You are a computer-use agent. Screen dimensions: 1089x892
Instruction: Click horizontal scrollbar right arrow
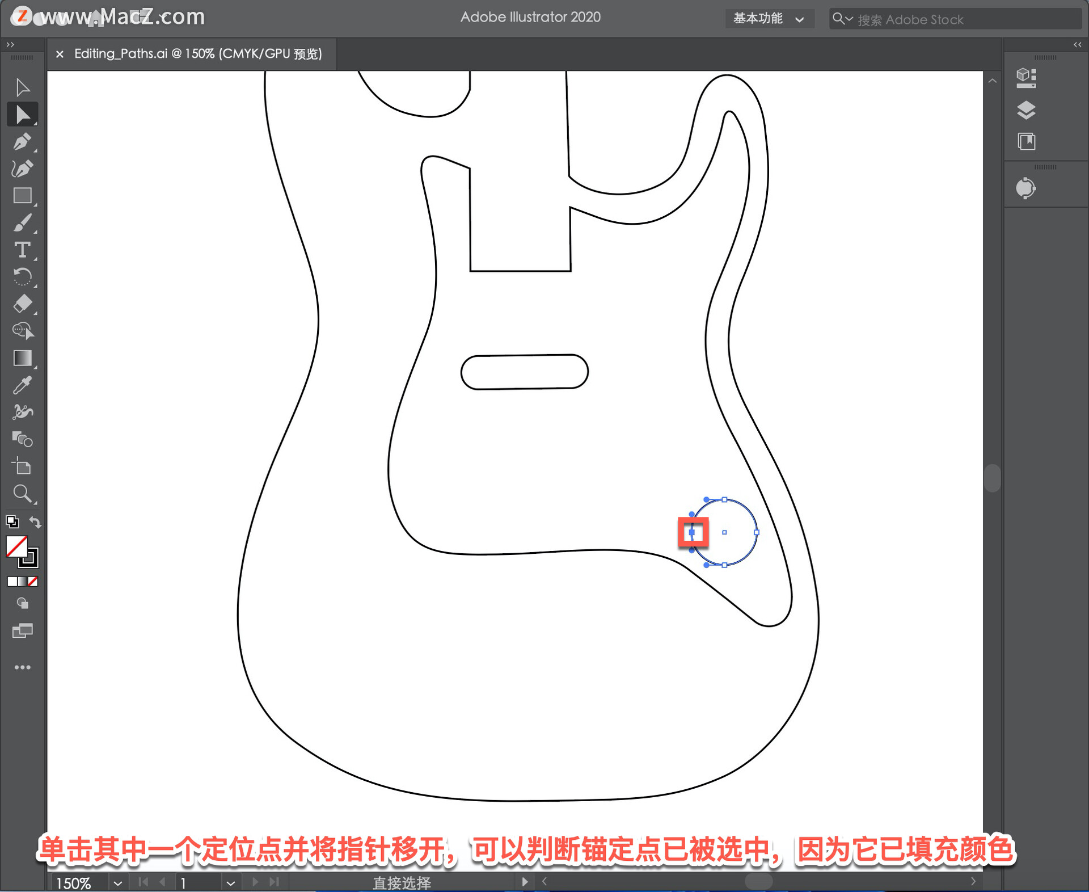click(x=973, y=881)
